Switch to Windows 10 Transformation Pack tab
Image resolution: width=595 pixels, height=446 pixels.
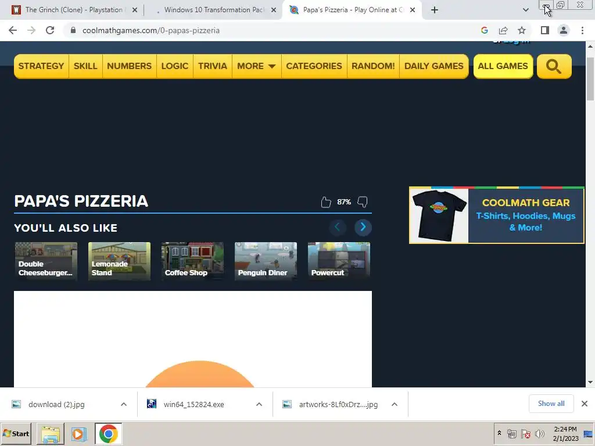coord(214,10)
